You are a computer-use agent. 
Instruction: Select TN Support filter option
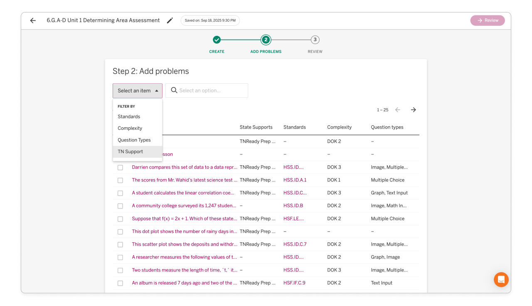point(130,152)
